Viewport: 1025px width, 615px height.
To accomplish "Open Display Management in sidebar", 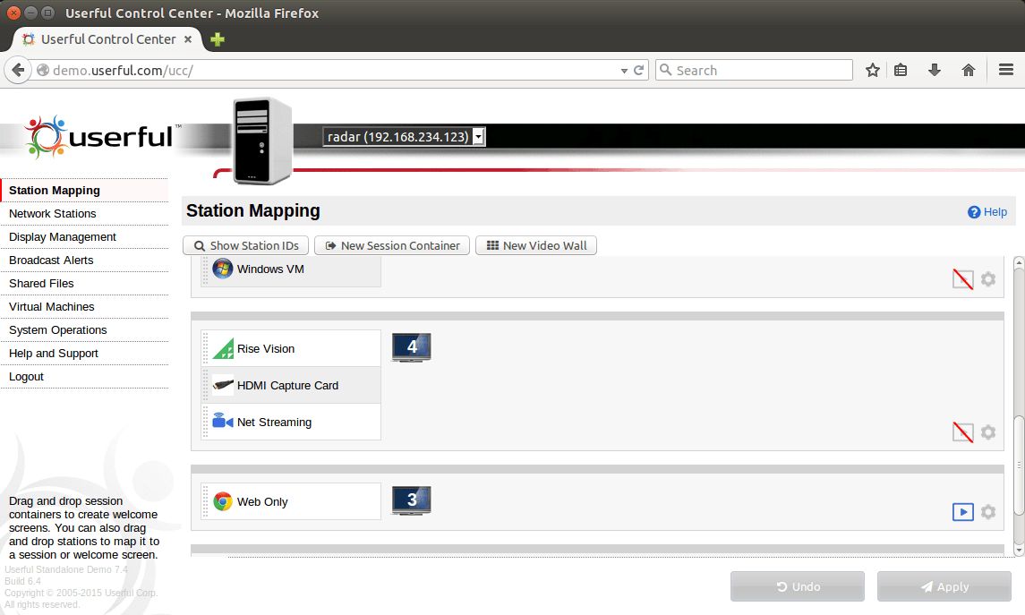I will (63, 237).
